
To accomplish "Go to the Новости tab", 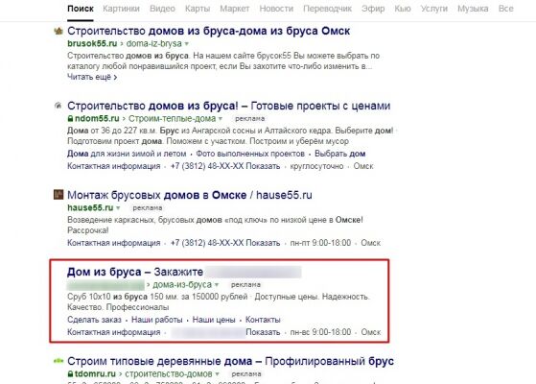I will [276, 9].
